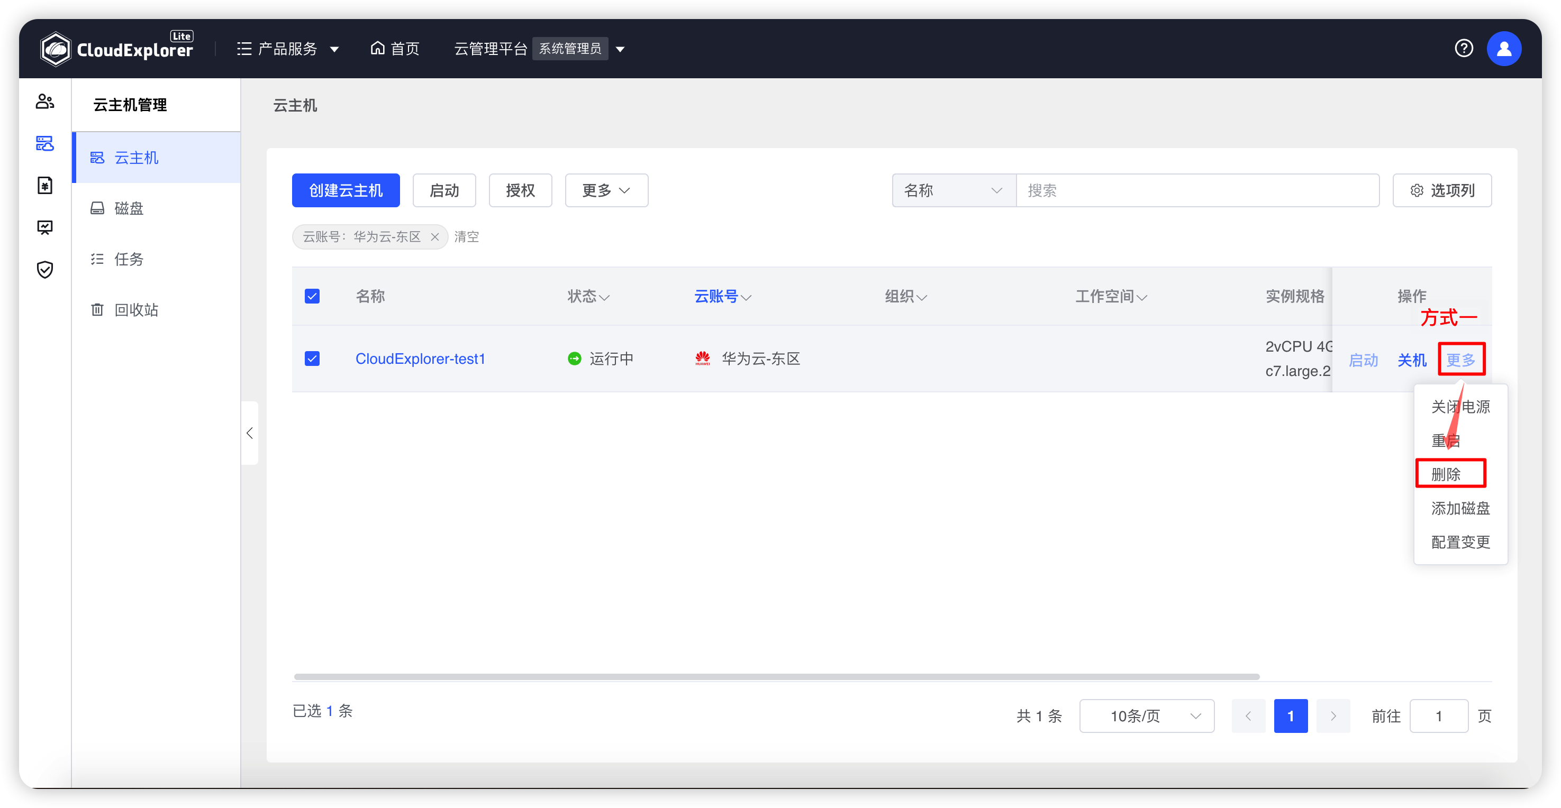
Task: Focus the 前往 page number input
Action: pyautogui.click(x=1439, y=716)
